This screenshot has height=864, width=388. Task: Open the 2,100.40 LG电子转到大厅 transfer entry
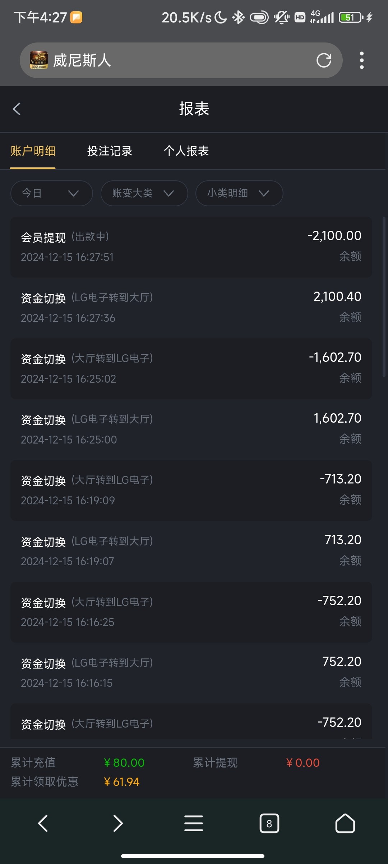[191, 307]
